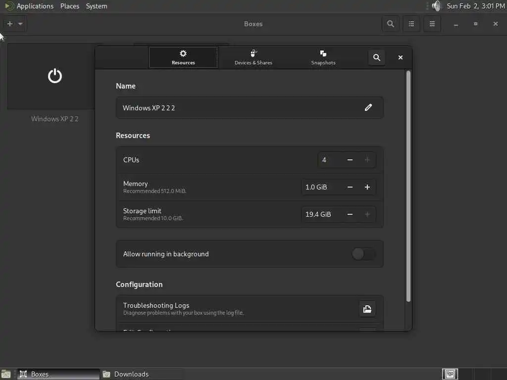Decrease the CPU count with the minus button

tap(350, 160)
